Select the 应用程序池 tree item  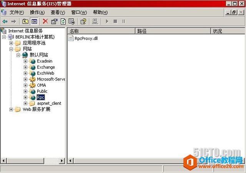pos(34,43)
